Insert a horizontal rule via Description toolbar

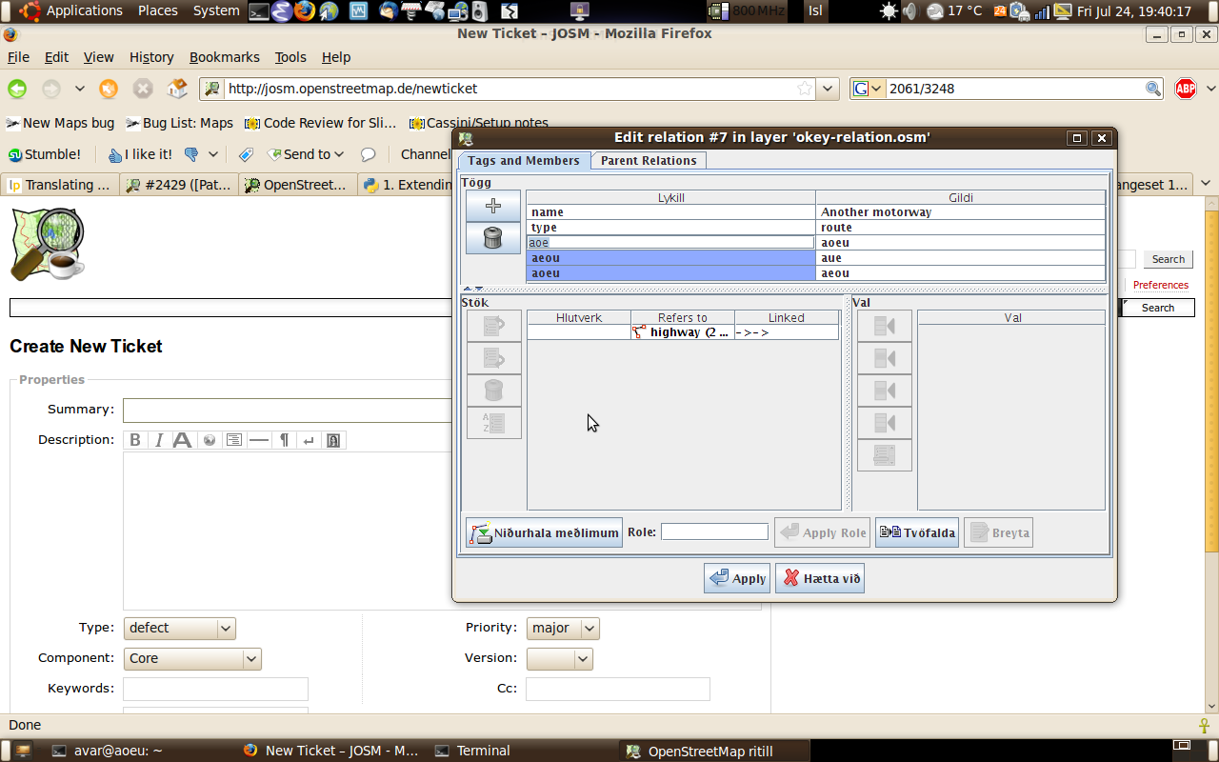tap(258, 440)
